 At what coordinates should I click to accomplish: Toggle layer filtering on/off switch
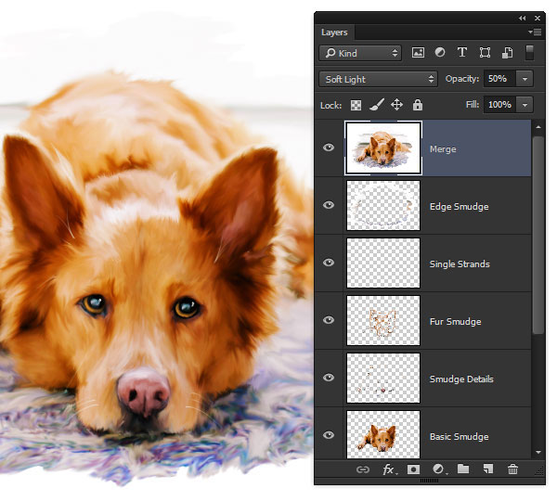point(529,53)
